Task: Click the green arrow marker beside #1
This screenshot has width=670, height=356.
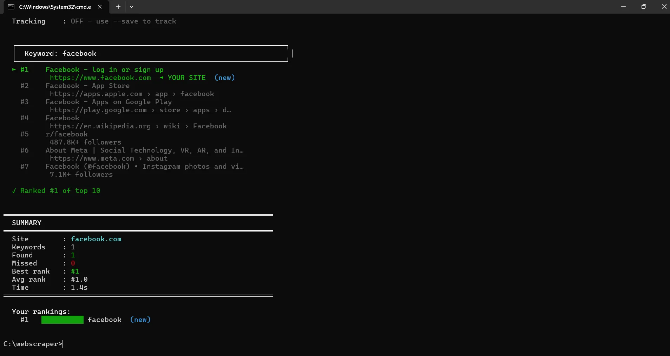Action: pyautogui.click(x=14, y=69)
